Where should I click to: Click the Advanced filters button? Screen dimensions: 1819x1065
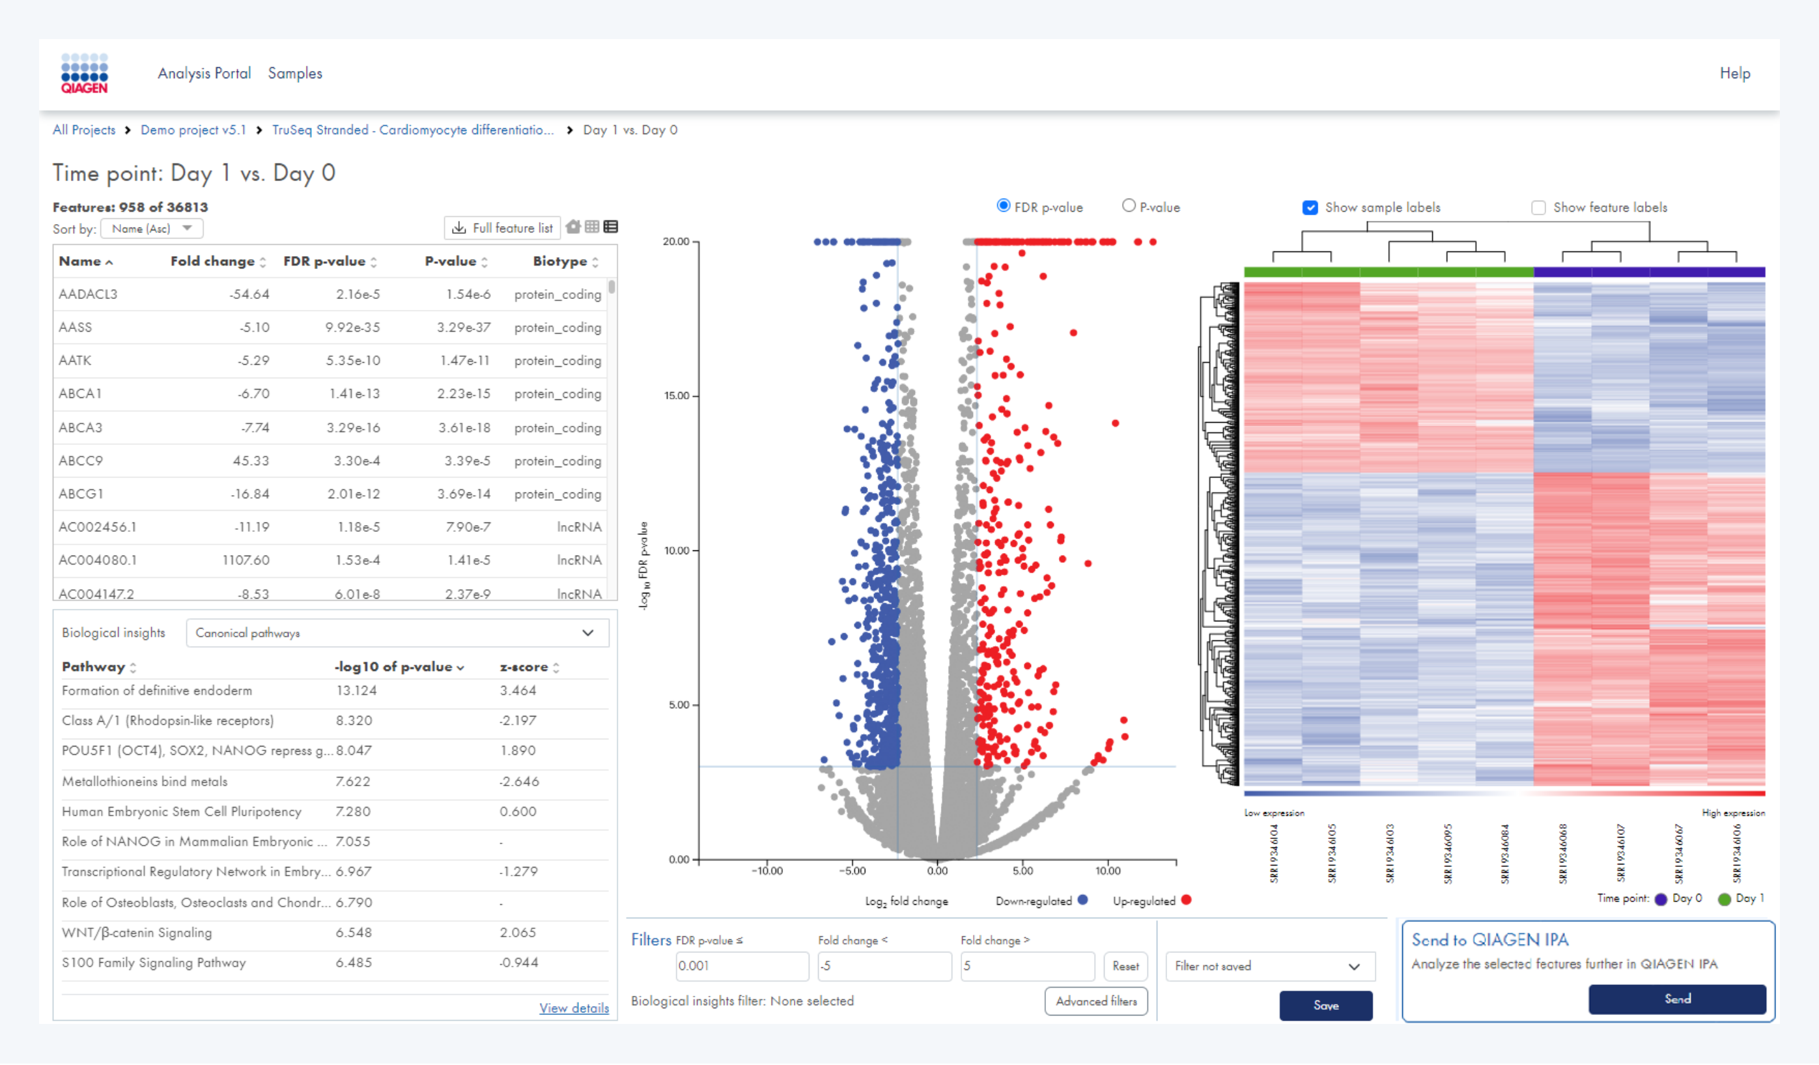1095,1001
